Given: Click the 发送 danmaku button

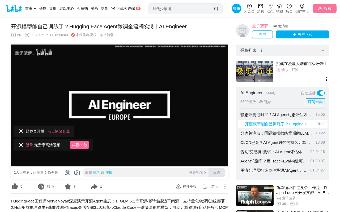Looking at the screenshot, I should click(217, 173).
